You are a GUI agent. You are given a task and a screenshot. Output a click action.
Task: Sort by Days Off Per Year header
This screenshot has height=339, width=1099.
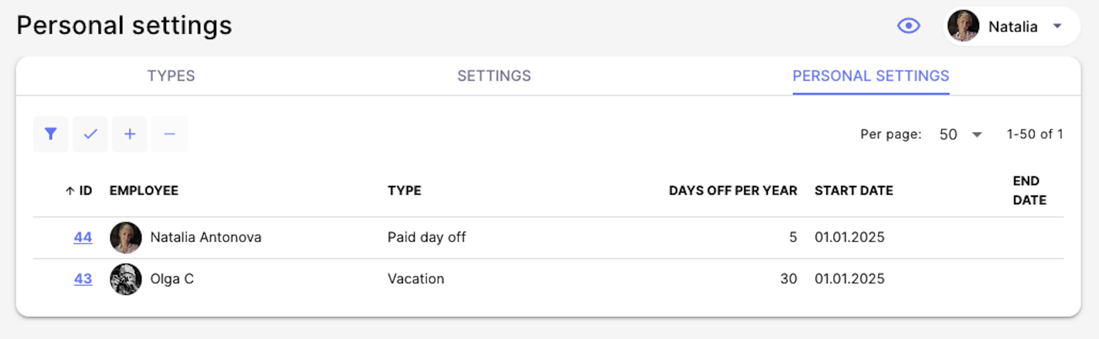tap(733, 191)
